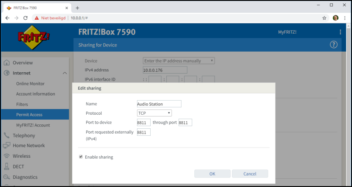Click the Port requested externally field

(144, 132)
